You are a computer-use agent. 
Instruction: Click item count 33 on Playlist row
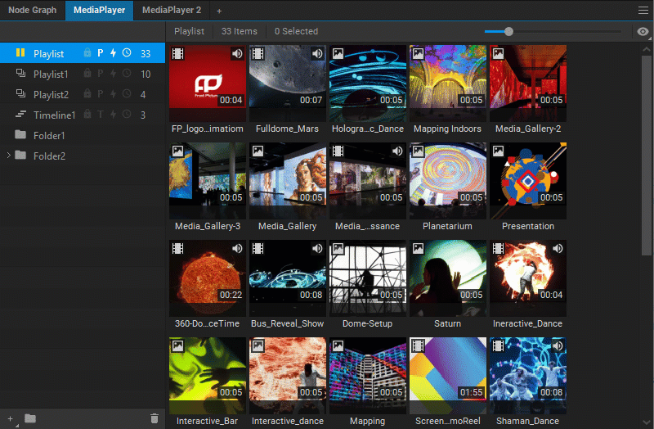tap(146, 53)
